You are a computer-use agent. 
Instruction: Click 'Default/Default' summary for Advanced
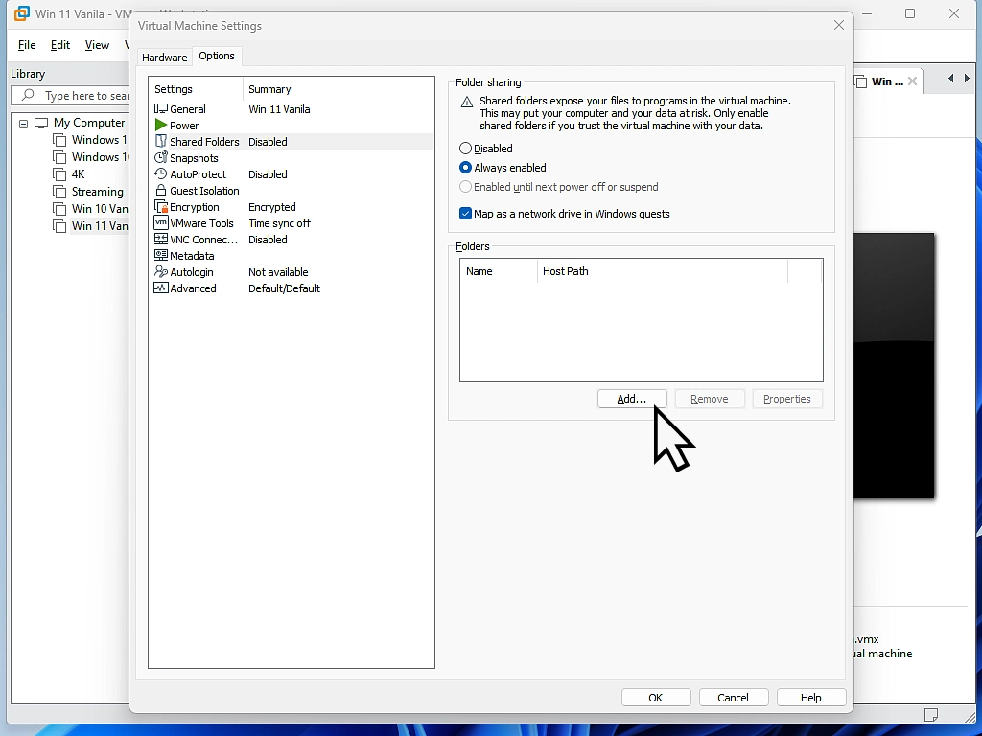(284, 287)
